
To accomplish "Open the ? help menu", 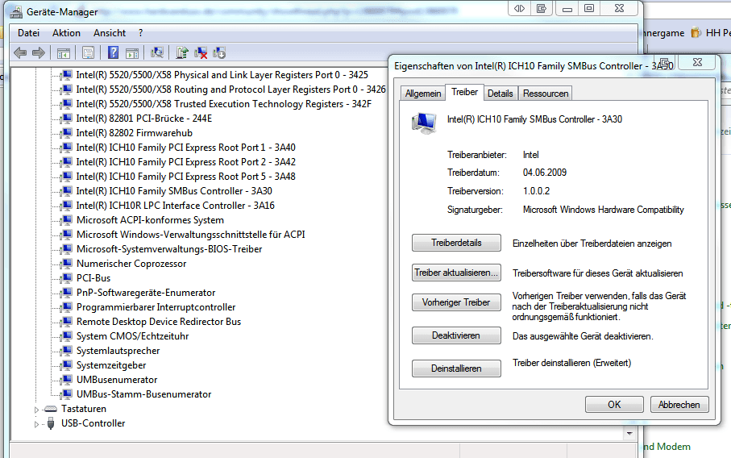I will (141, 33).
